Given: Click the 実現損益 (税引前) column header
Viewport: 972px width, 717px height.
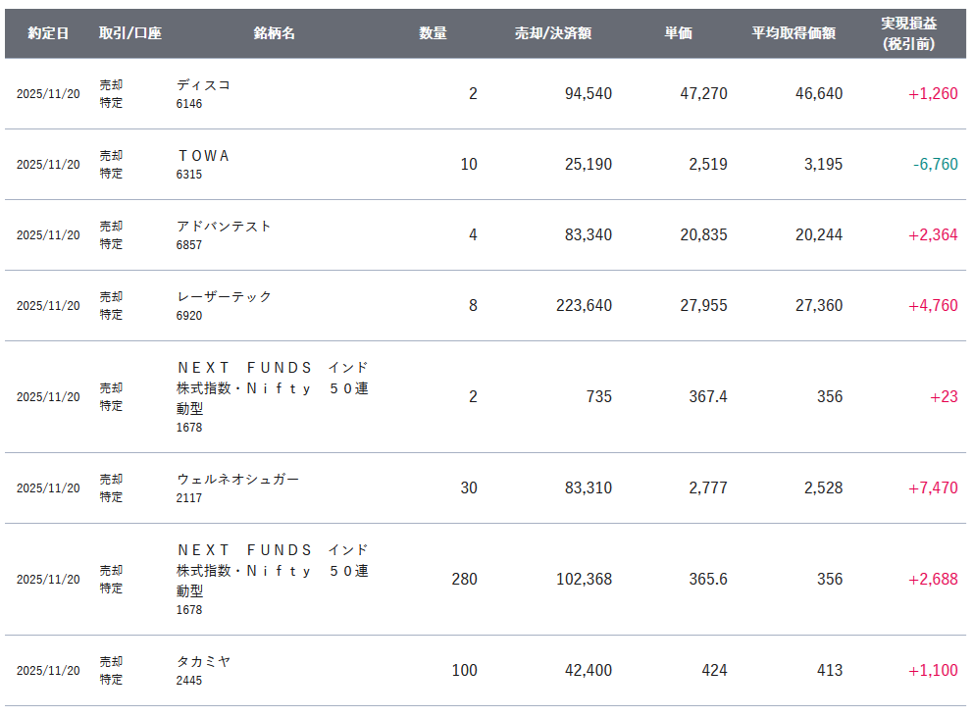Looking at the screenshot, I should [908, 33].
